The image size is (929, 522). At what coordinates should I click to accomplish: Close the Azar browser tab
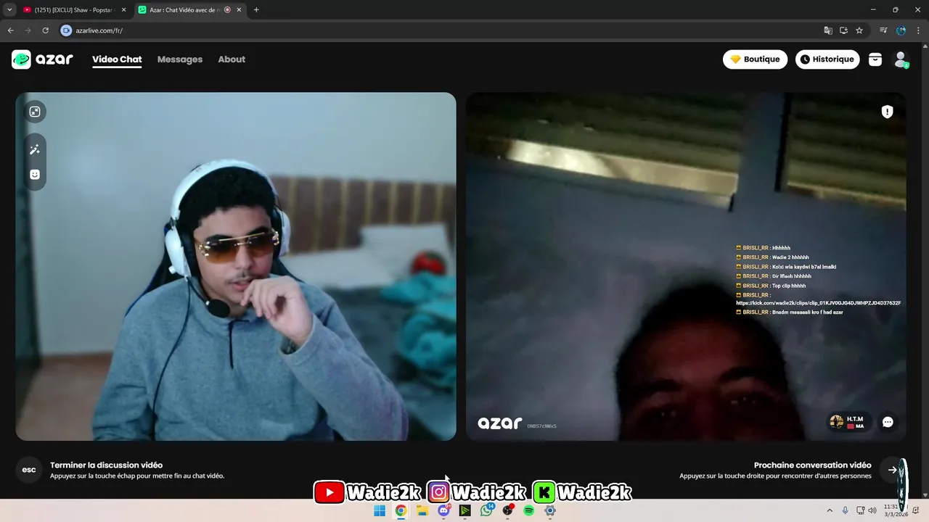click(x=240, y=10)
